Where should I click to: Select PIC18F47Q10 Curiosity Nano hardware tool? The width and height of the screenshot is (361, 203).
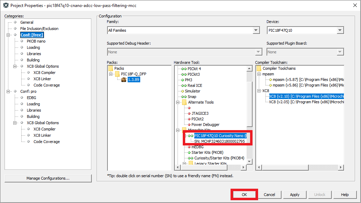220,136
